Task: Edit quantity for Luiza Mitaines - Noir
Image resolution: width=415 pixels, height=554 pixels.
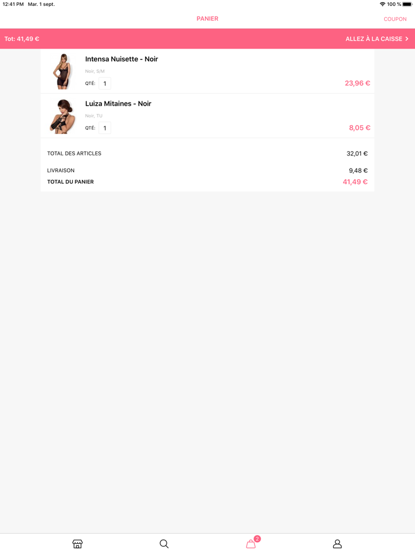Action: point(104,128)
